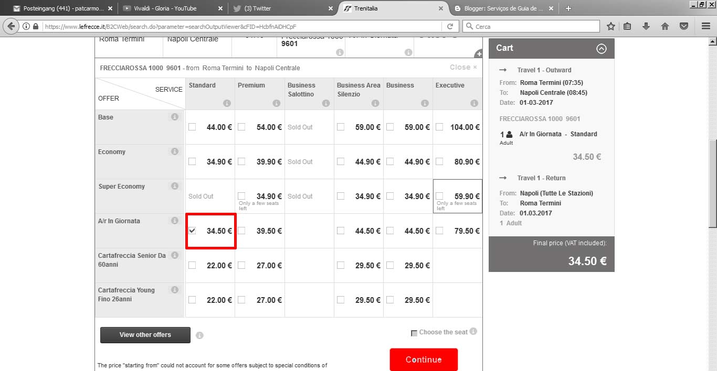Select Base Executive 104.00 € checkbox

[439, 127]
